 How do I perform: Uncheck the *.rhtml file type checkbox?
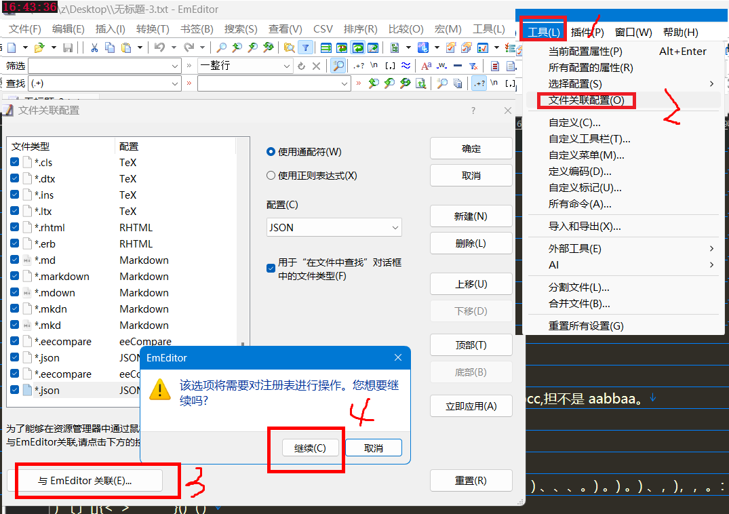(x=14, y=226)
